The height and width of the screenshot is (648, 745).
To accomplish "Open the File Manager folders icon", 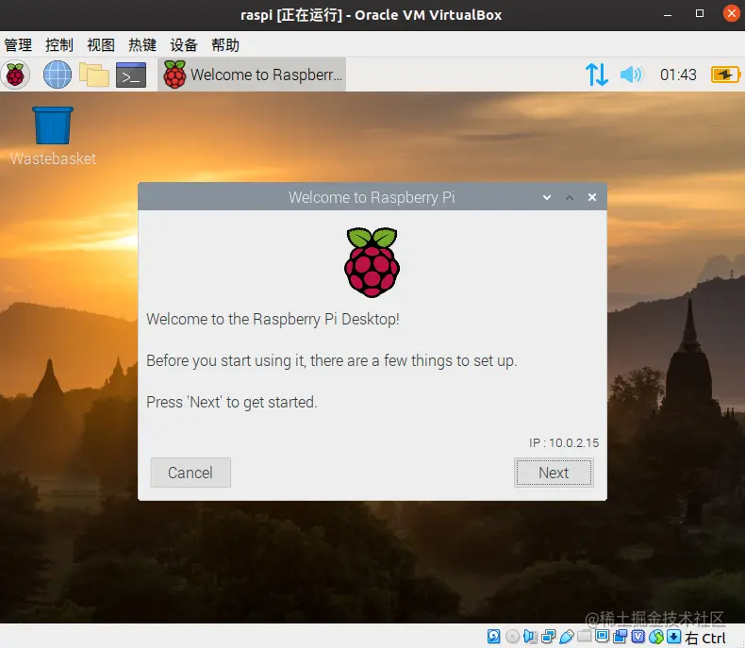I will tap(94, 75).
